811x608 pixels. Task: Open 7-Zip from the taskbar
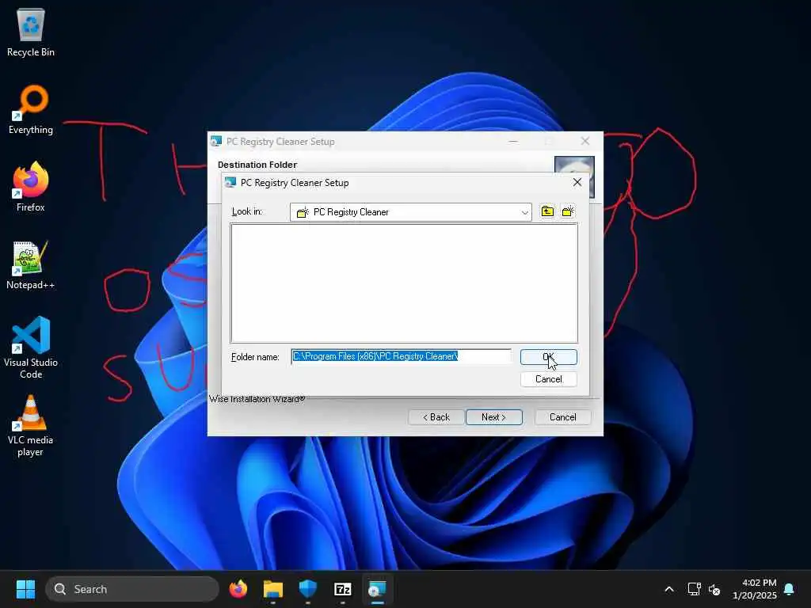point(342,589)
